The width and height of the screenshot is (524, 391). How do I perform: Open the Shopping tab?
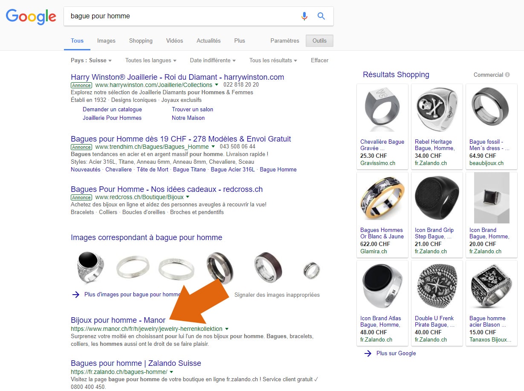141,41
